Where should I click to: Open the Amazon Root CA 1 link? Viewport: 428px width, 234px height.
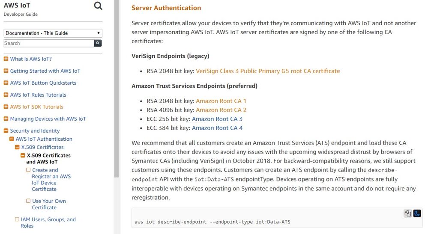pyautogui.click(x=221, y=101)
